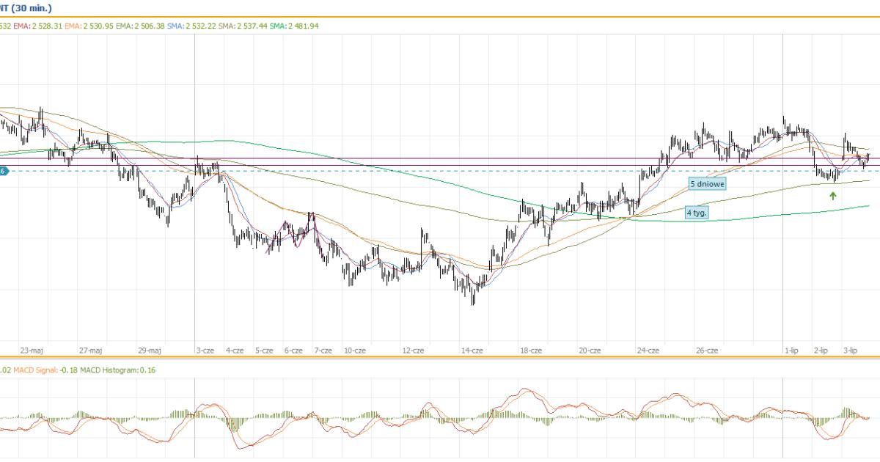Click the 3-cze date on time axis
Screen dimensions: 880x462
(205, 351)
